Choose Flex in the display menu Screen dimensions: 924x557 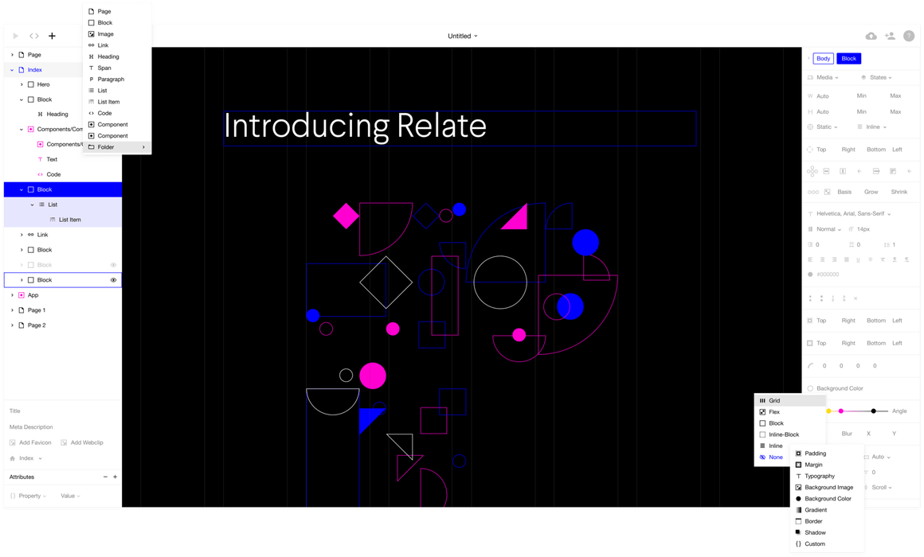point(789,412)
